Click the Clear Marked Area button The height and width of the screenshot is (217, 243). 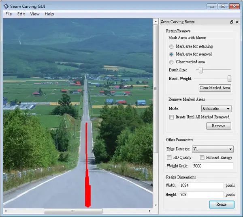point(215,88)
